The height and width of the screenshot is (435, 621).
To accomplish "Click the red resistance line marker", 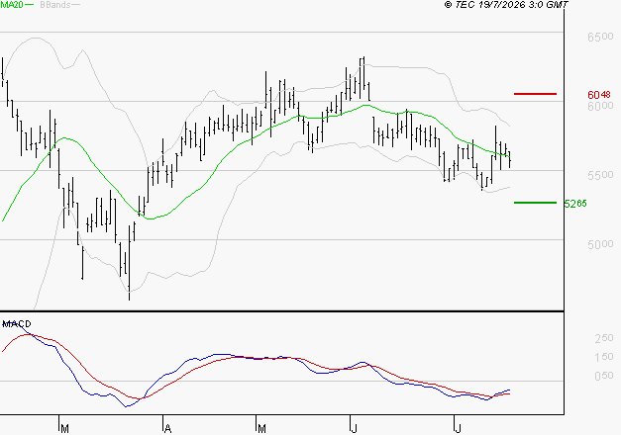I will (x=535, y=94).
